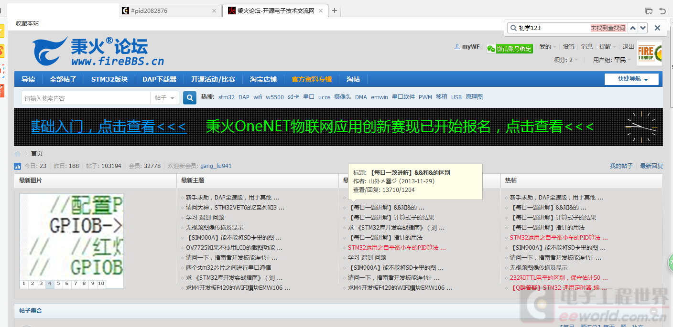
Task: Open a new browser tab with plus
Action: pos(335,11)
